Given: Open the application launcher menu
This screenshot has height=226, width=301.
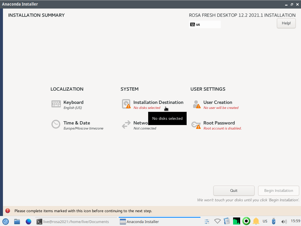Looking at the screenshot, I should pyautogui.click(x=6, y=222).
